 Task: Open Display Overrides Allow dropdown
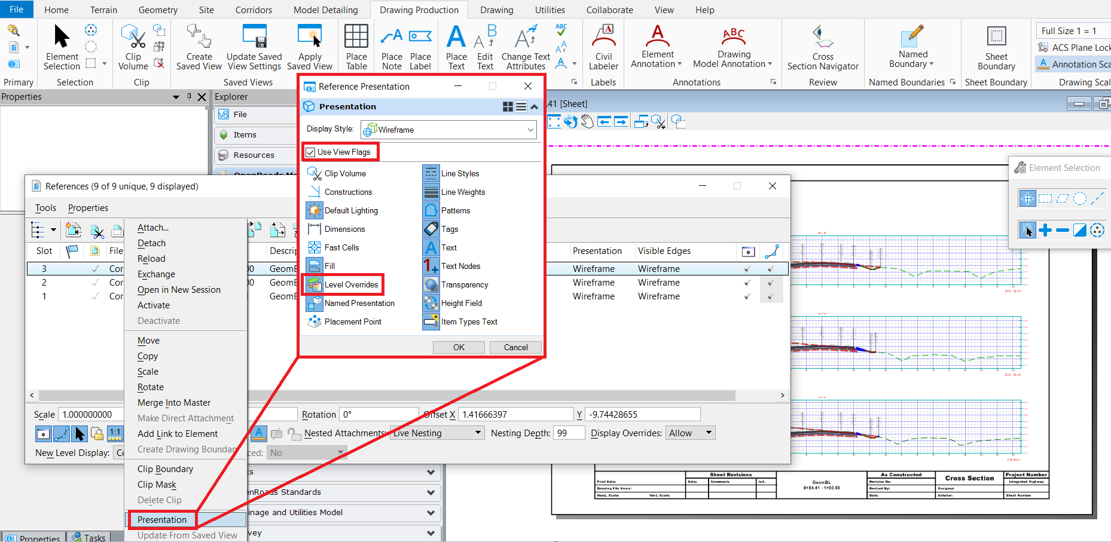(x=690, y=433)
